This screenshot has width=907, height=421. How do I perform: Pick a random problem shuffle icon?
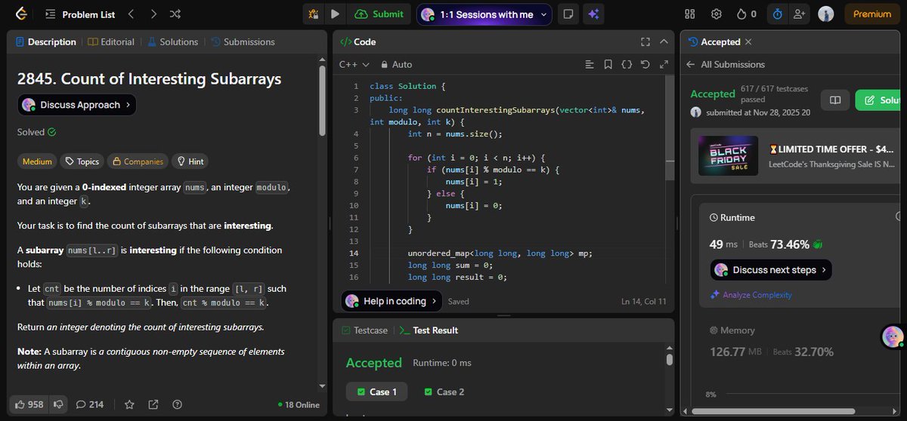(x=175, y=14)
